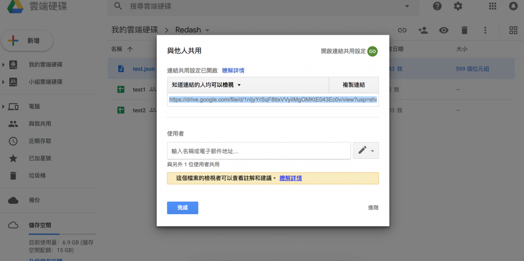The image size is (524, 261).
Task: Open the notifications bell icon
Action: point(513,6)
